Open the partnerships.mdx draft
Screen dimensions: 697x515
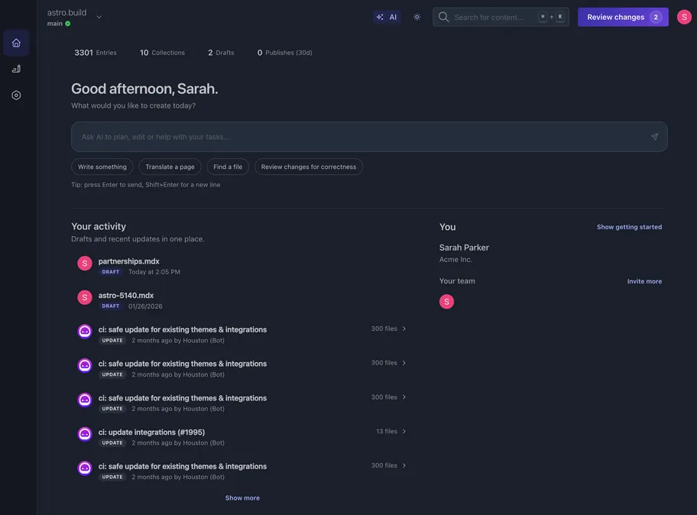[x=129, y=261]
